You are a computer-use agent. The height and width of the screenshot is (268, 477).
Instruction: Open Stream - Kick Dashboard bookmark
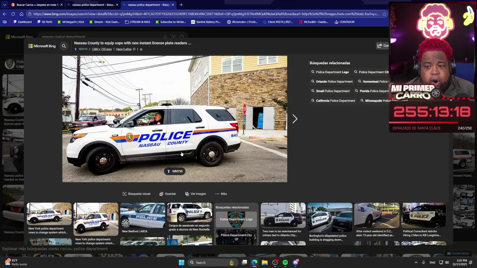pyautogui.click(x=104, y=22)
